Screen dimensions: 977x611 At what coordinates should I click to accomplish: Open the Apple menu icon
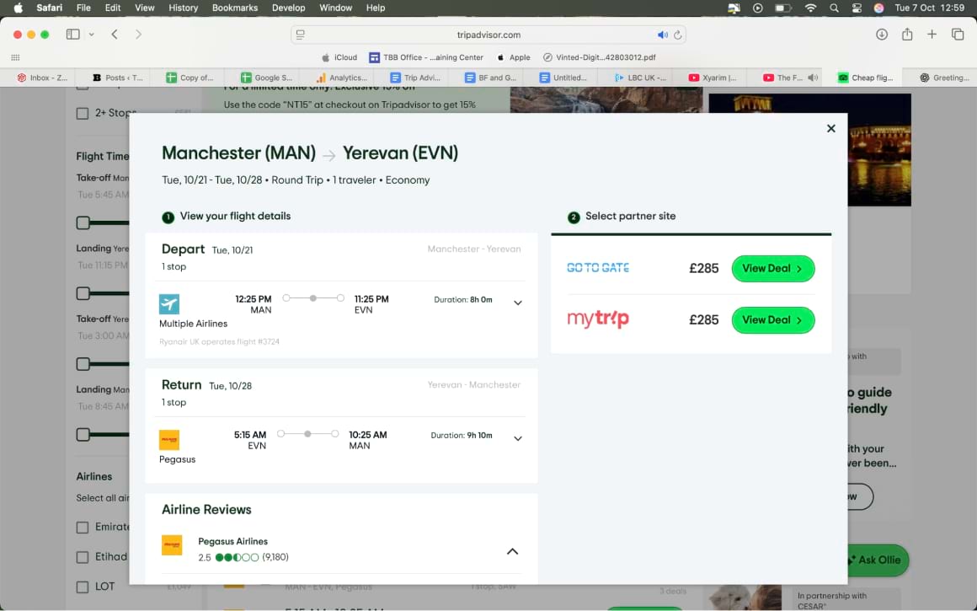click(18, 8)
